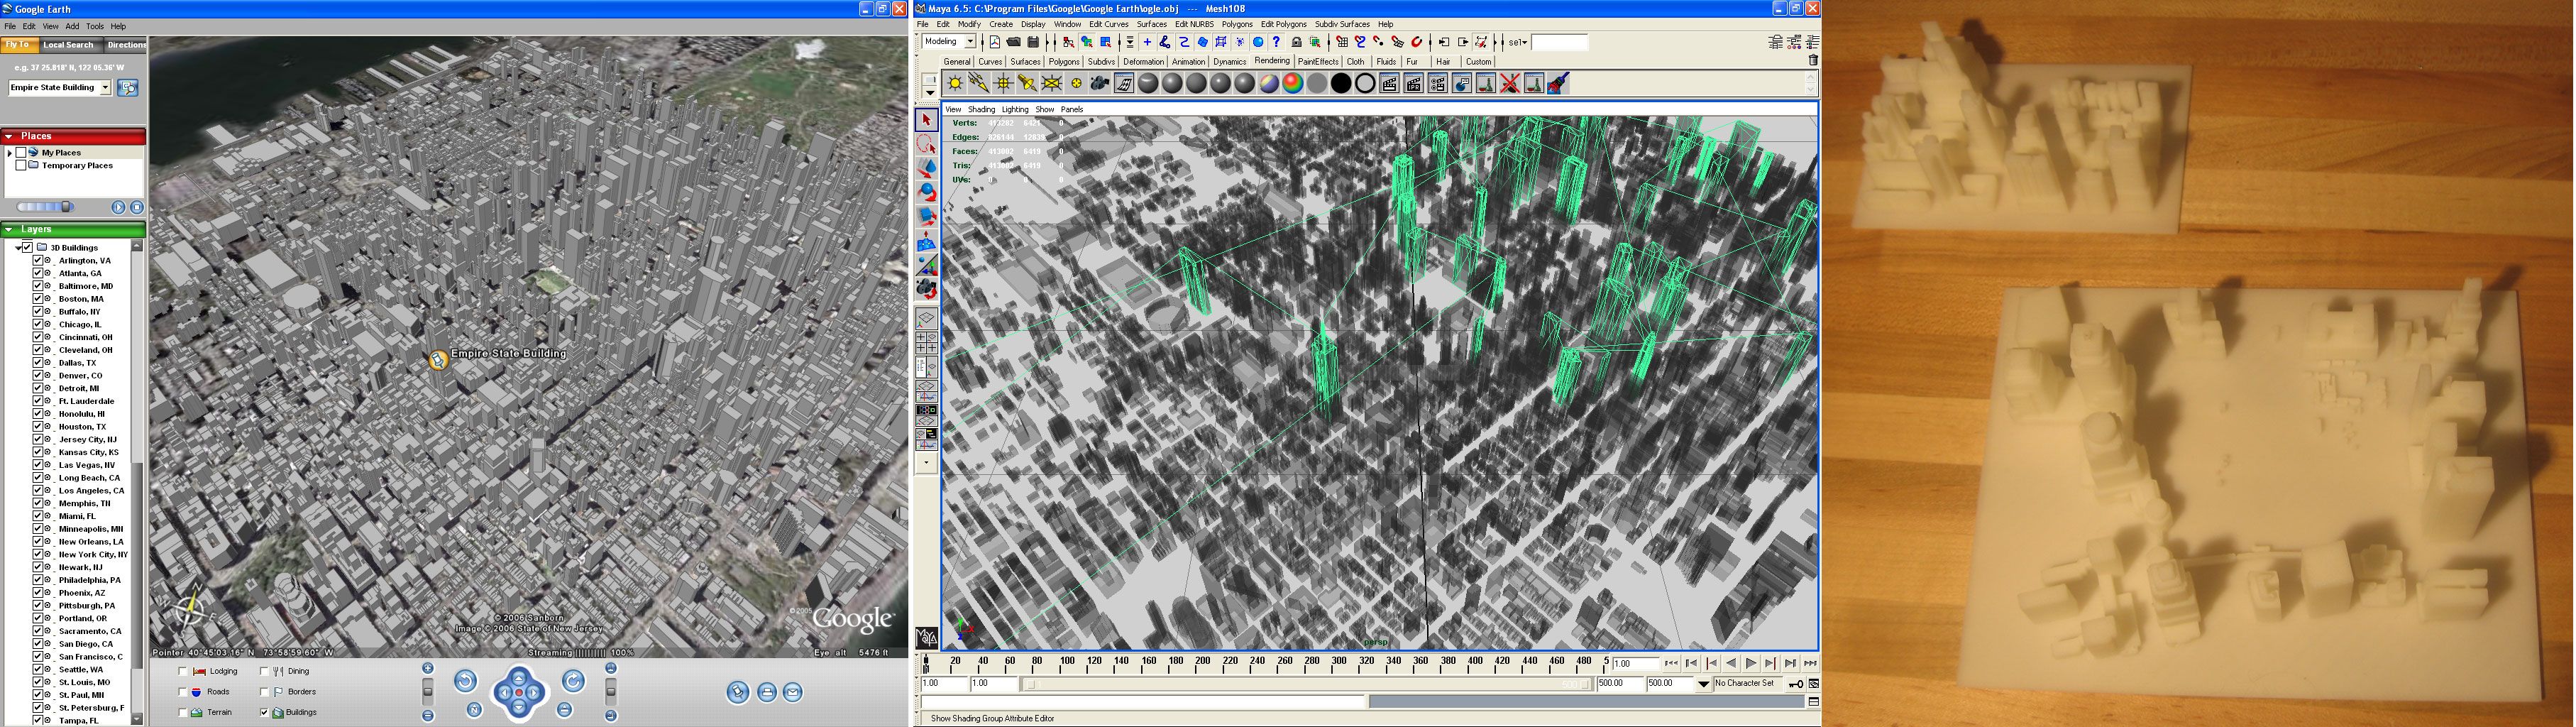Click the save scene disk icon in Maya
The width and height of the screenshot is (2576, 727).
(1034, 42)
